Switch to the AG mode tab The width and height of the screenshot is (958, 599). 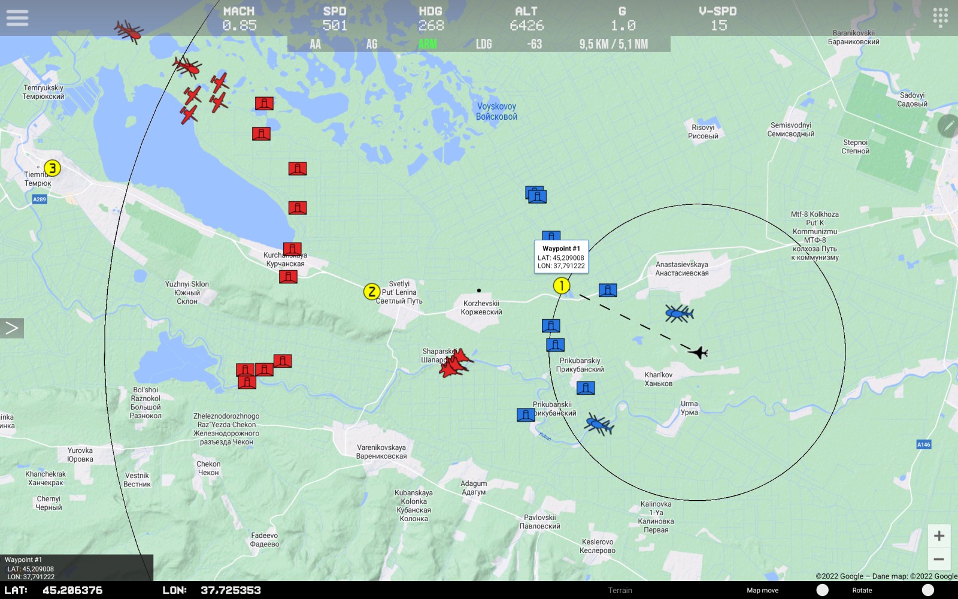pyautogui.click(x=372, y=44)
